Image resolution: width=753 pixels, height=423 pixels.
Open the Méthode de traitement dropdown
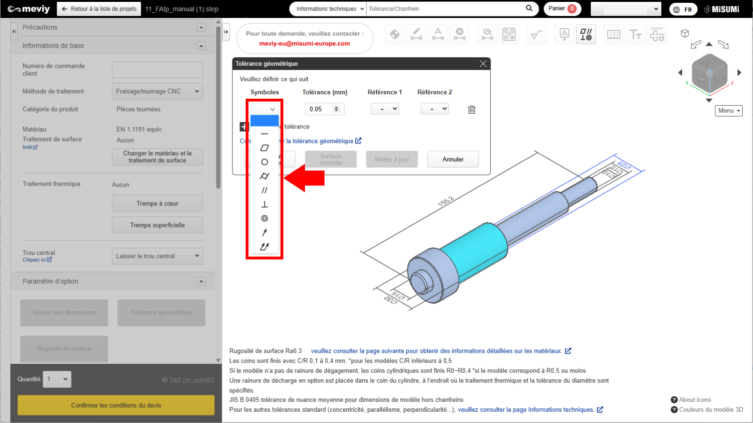(x=157, y=91)
